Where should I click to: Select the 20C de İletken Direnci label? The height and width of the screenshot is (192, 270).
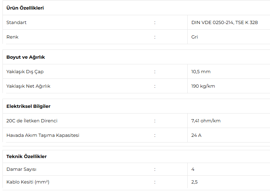coord(32,121)
